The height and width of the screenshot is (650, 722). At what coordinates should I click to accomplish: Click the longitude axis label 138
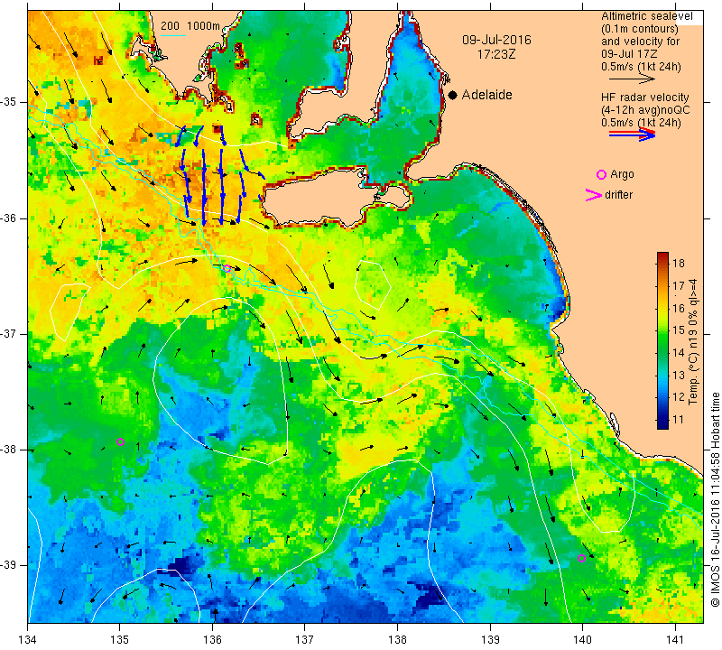(397, 640)
